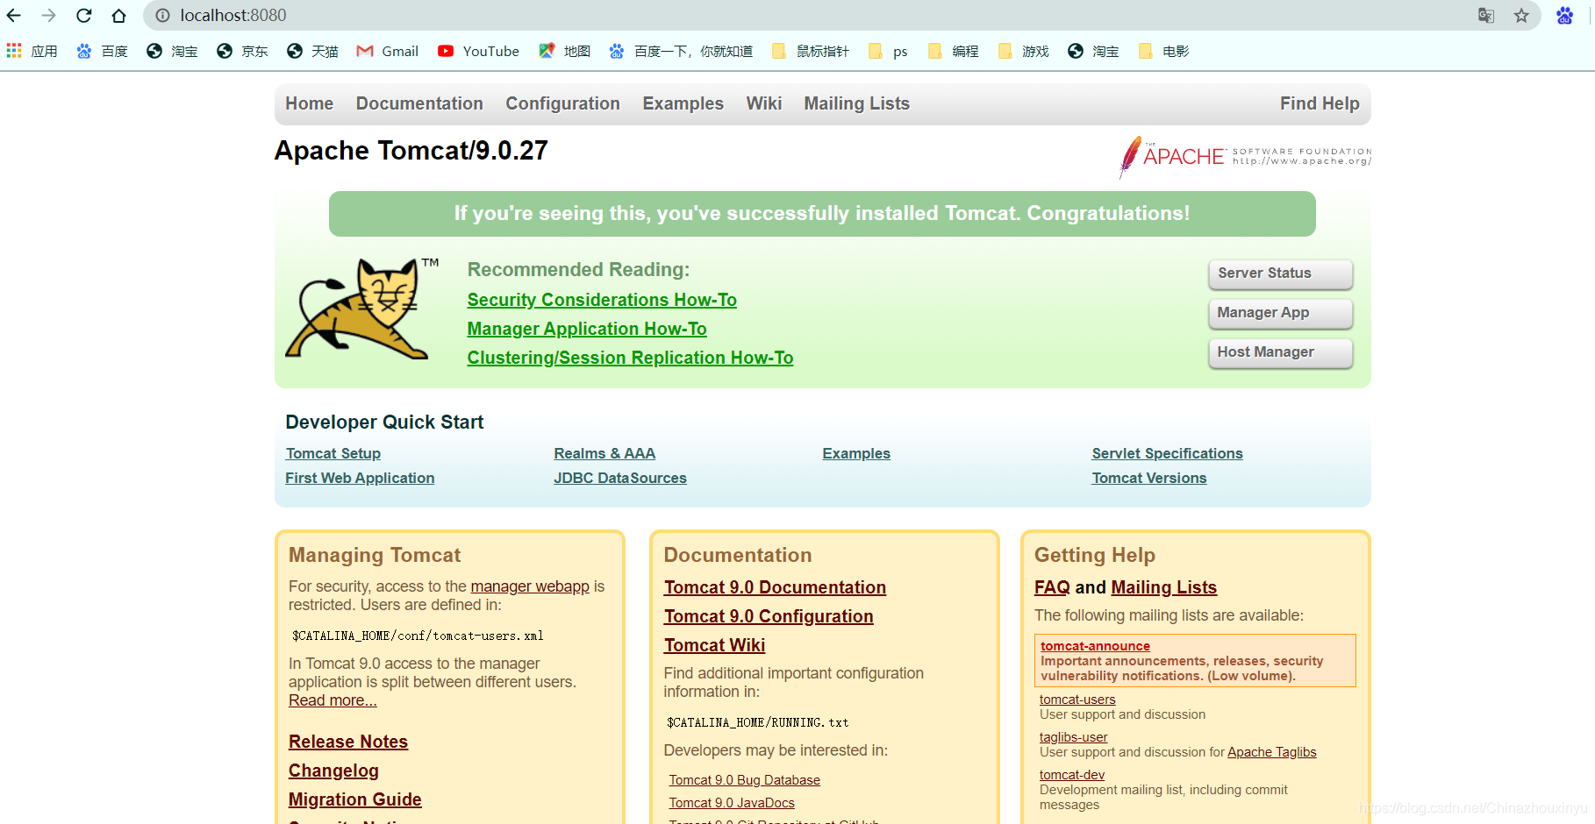Open the 鼠标指针 bookmark folder
The width and height of the screenshot is (1595, 824).
[811, 52]
